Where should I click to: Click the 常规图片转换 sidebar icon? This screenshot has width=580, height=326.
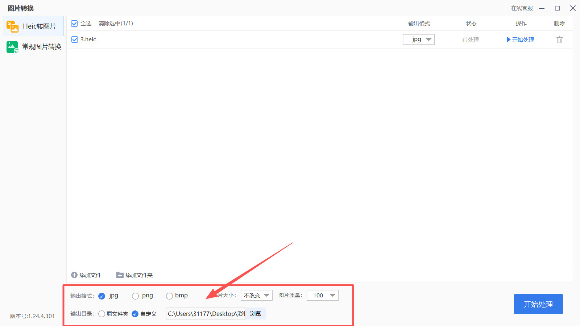pos(12,47)
